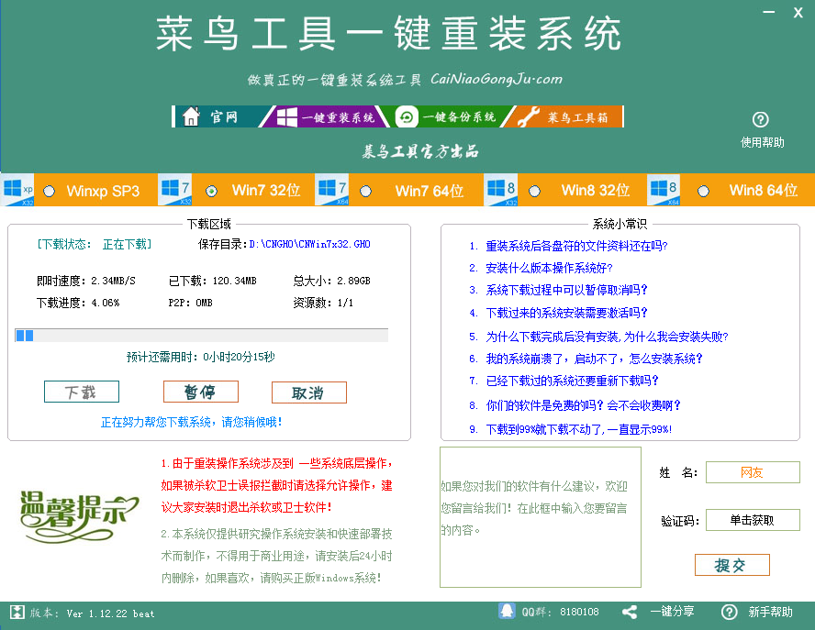
Task: Select the Winxp SP3 radio button
Action: coord(49,191)
